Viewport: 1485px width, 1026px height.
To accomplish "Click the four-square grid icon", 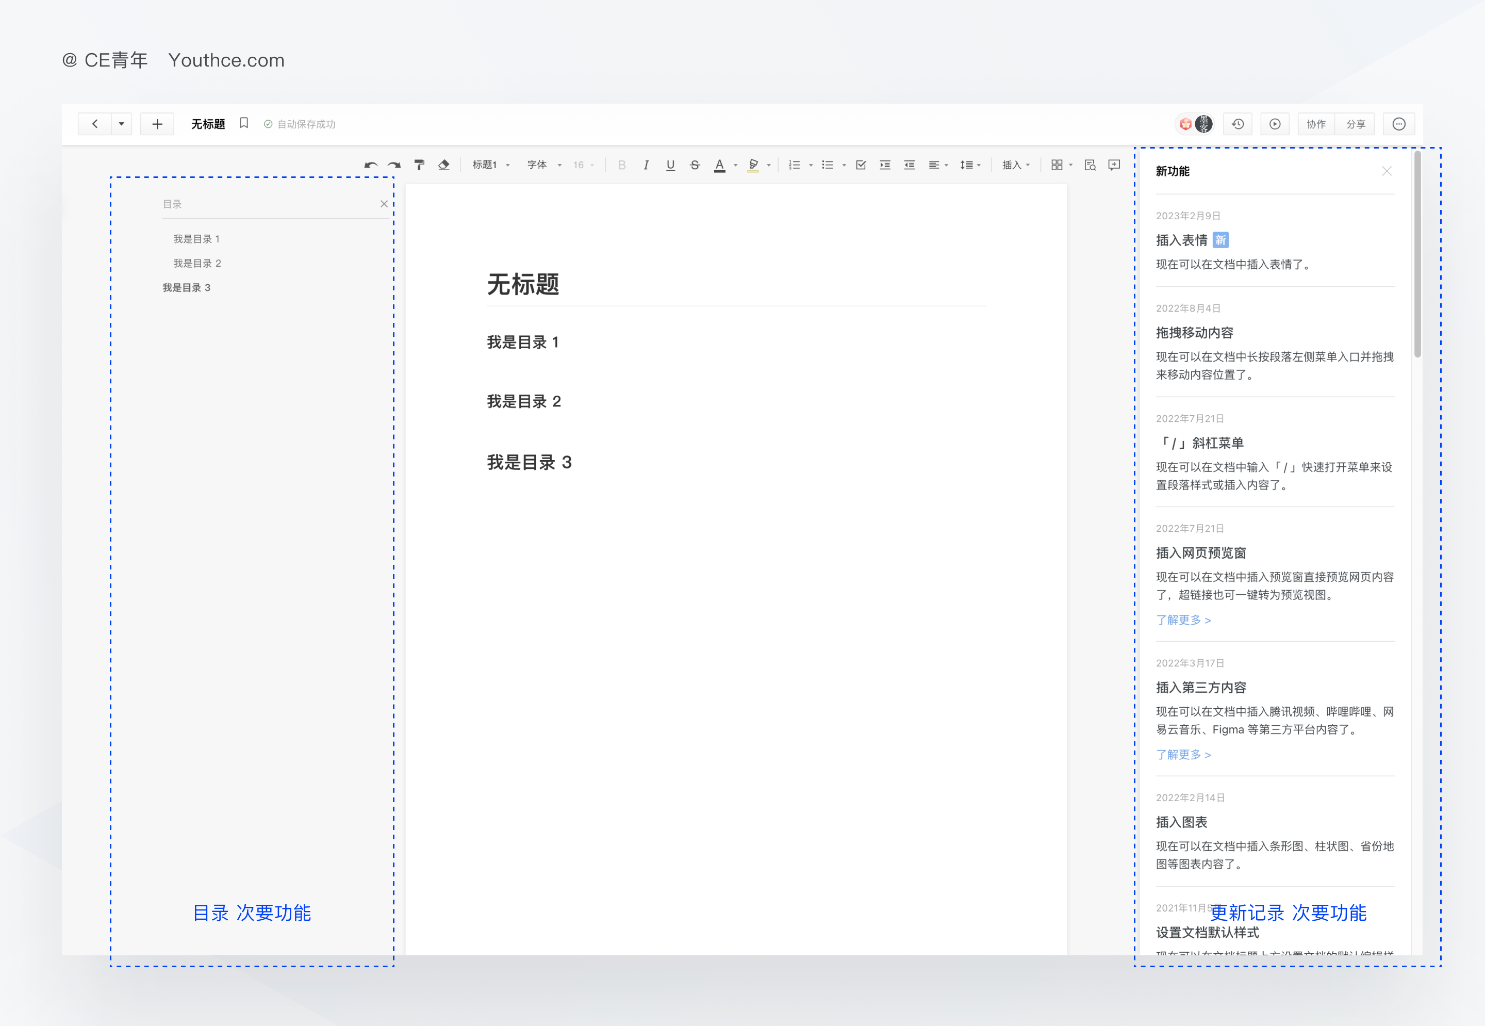I will tap(1057, 165).
